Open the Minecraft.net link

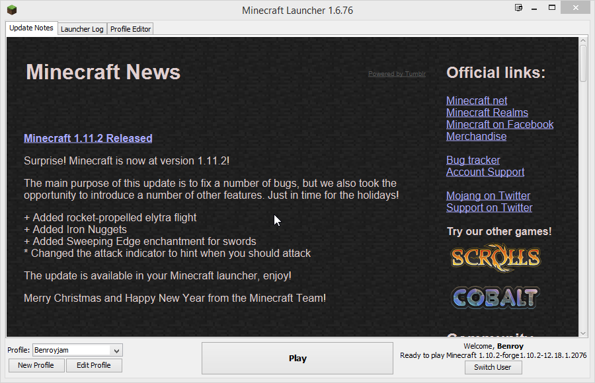tap(477, 100)
